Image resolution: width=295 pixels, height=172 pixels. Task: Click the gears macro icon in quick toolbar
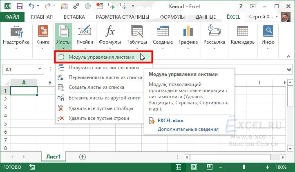click(x=76, y=6)
